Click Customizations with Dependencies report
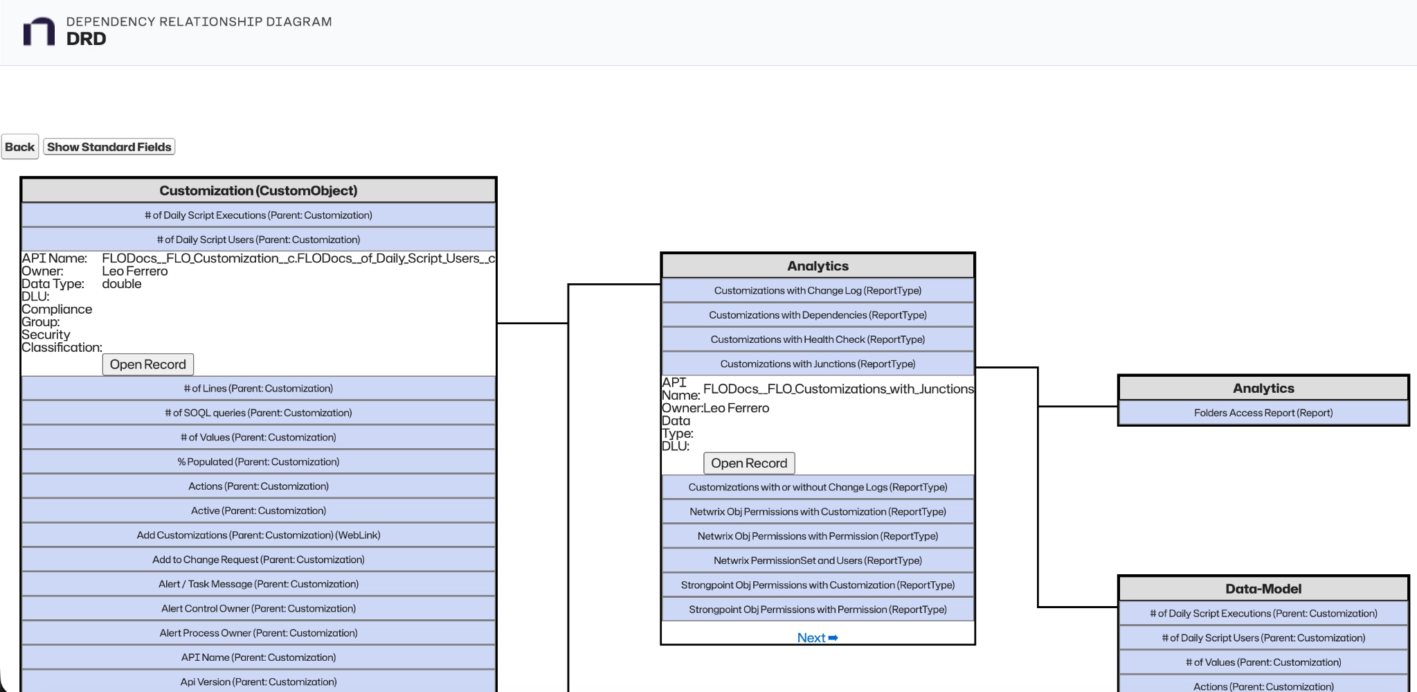 (x=817, y=314)
